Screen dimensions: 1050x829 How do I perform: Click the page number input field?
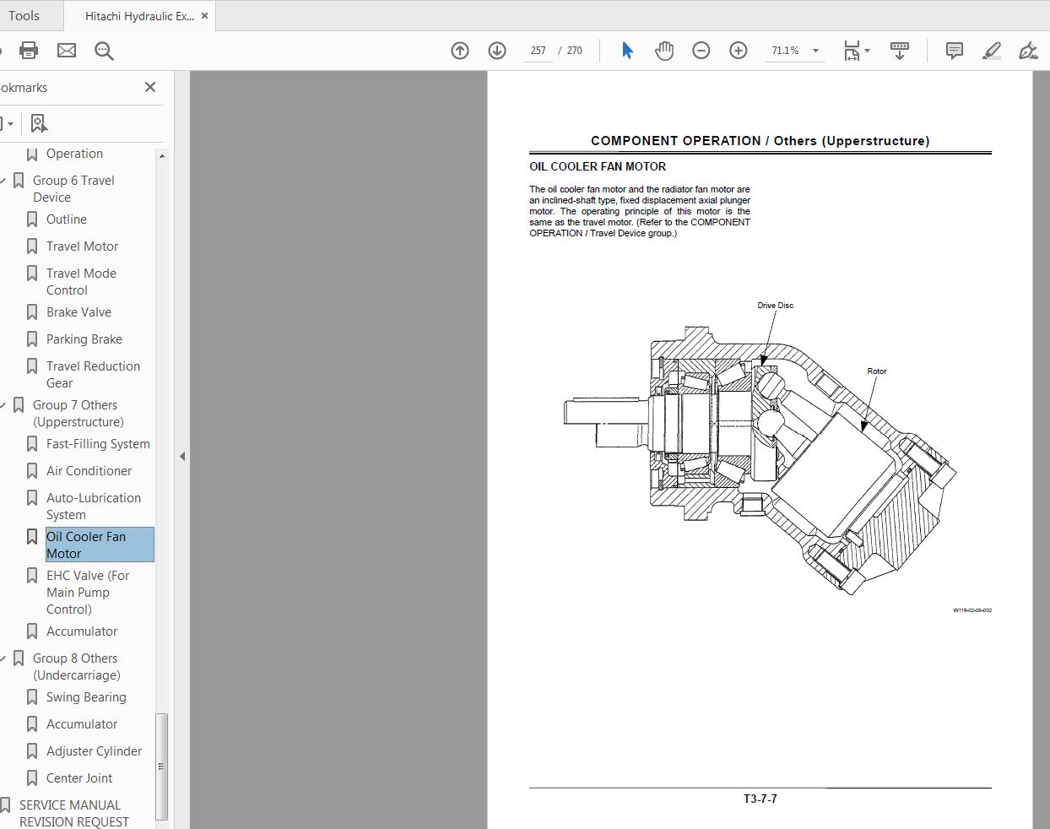point(538,51)
